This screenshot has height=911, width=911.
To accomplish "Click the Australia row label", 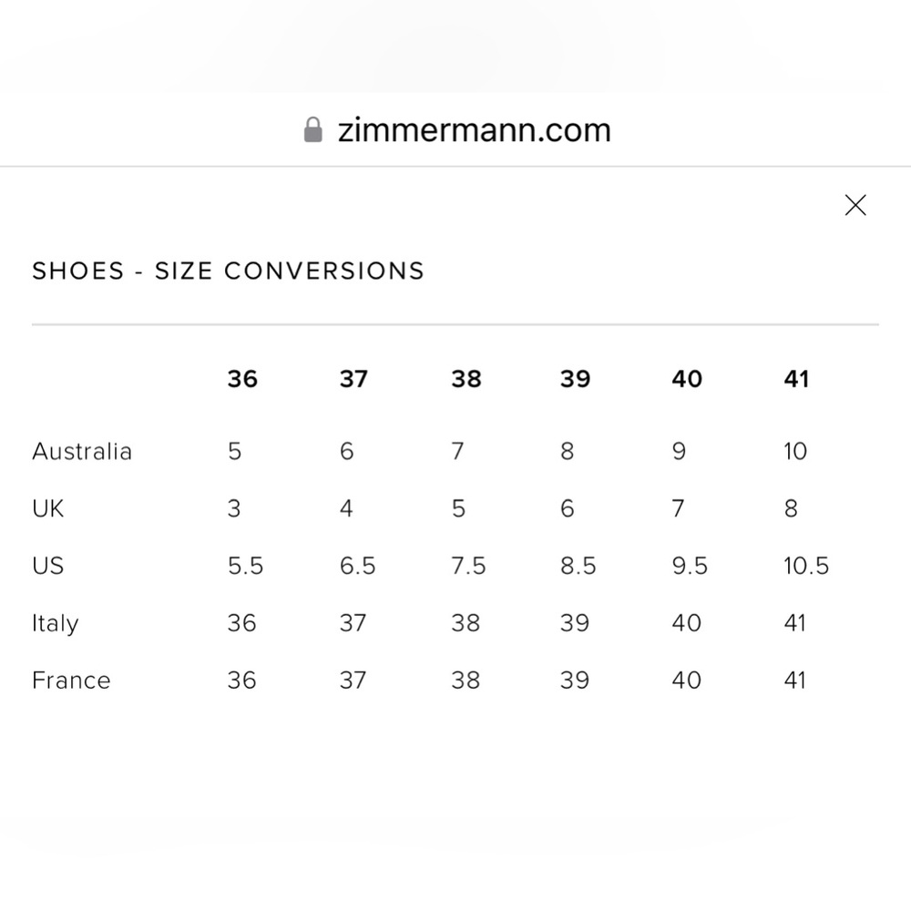I will click(x=82, y=451).
